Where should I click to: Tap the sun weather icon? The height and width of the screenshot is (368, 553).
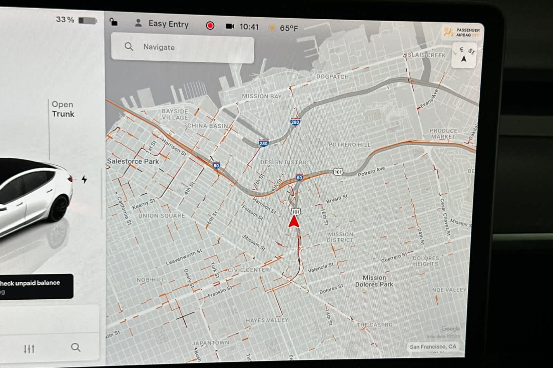[x=272, y=27]
